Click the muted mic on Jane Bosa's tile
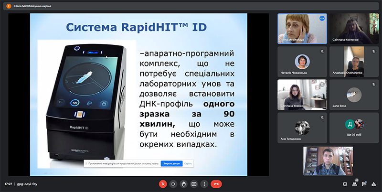This screenshot has width=382, height=192. tap(374, 85)
